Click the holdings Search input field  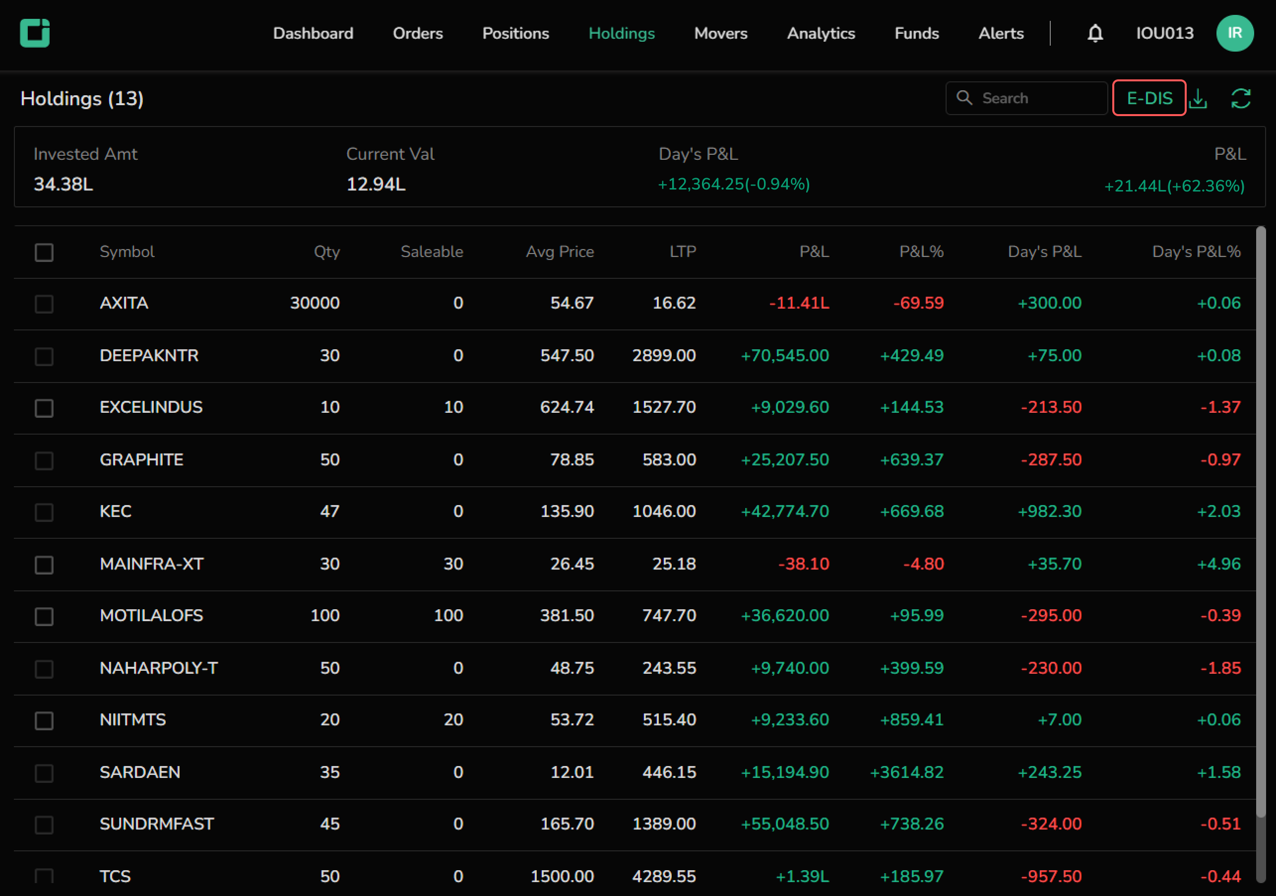[1026, 98]
